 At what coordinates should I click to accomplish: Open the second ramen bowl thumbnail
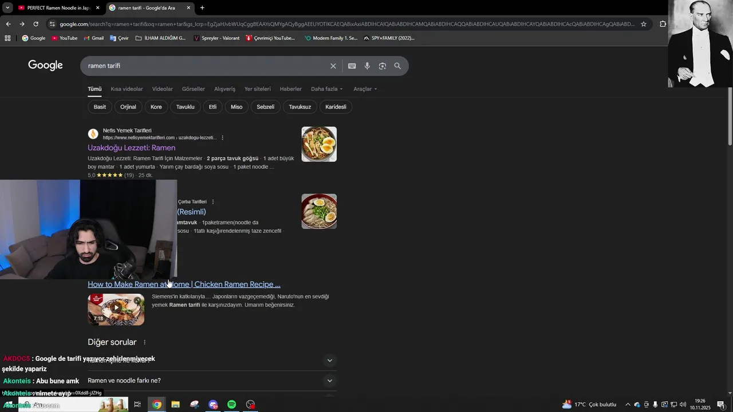pos(319,211)
